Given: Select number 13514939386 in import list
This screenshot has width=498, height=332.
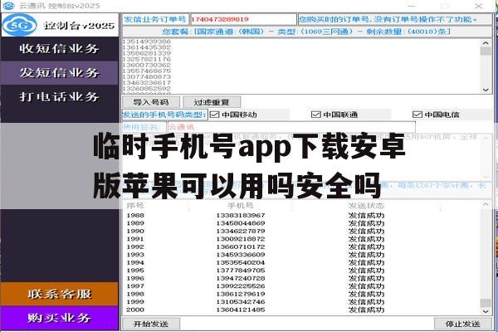Looking at the screenshot, I should pyautogui.click(x=147, y=41).
